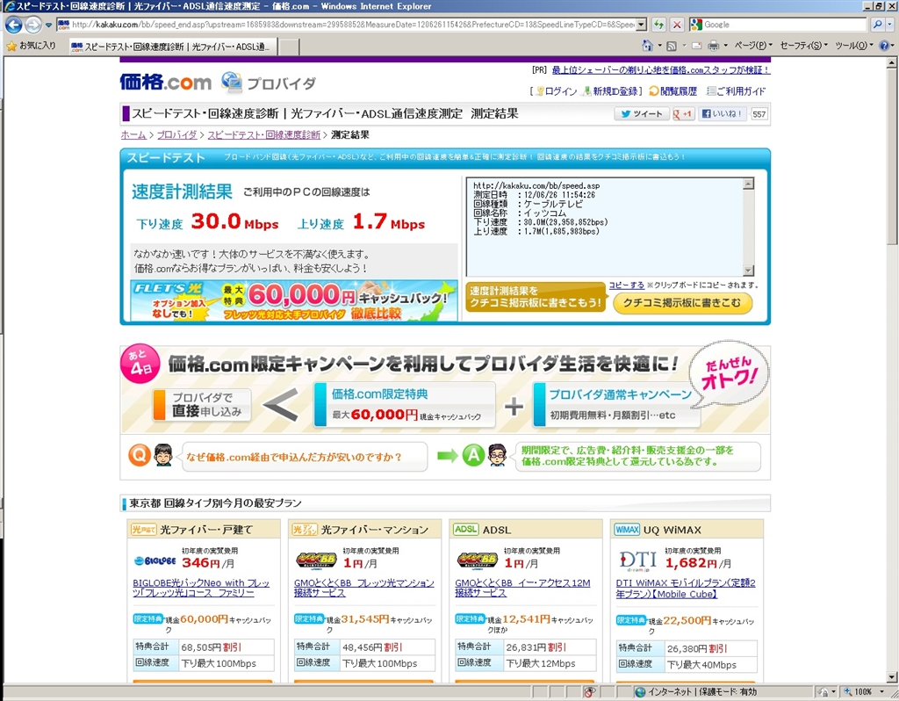Click the result box scroll up arrow
The width and height of the screenshot is (899, 701).
[748, 184]
